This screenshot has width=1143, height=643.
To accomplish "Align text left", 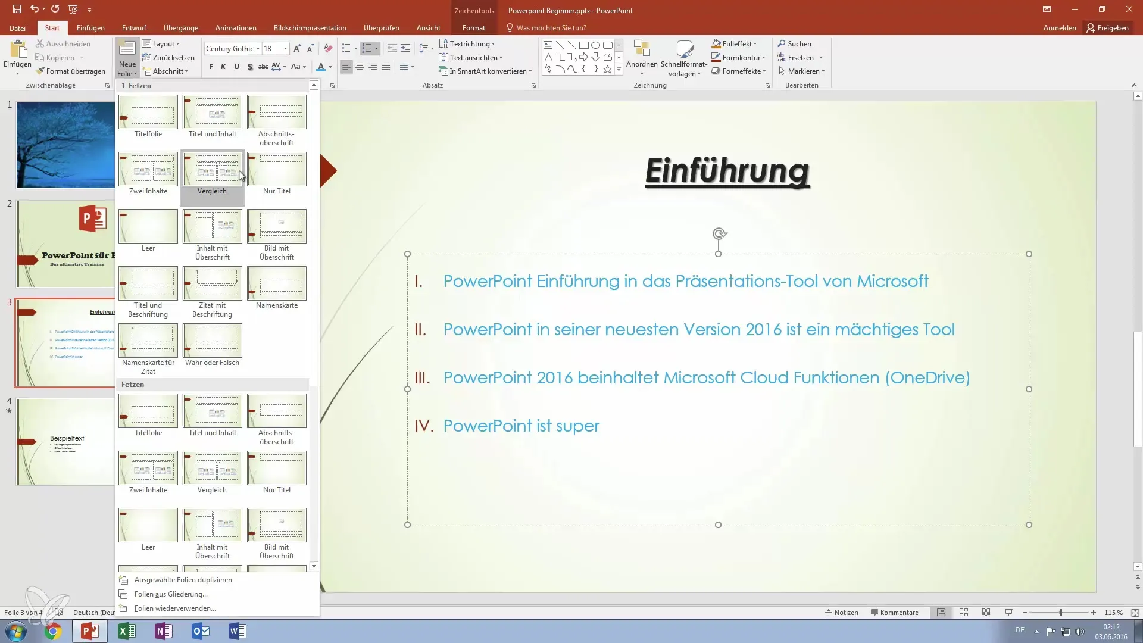I will click(346, 67).
